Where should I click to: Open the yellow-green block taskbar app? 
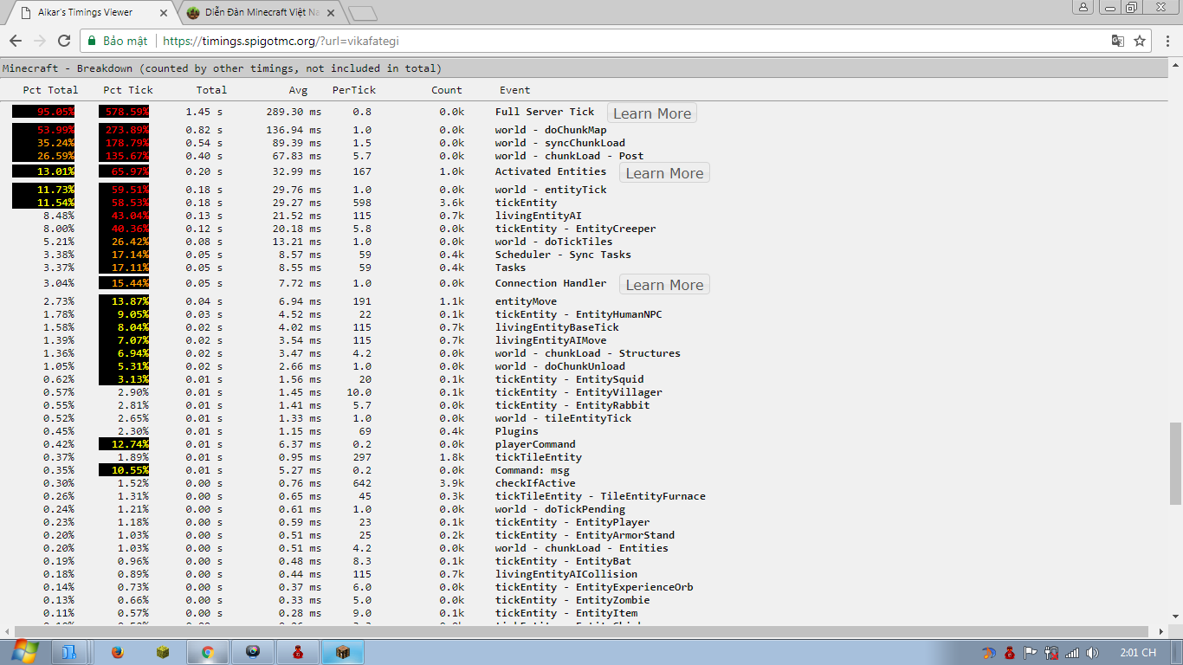click(163, 652)
